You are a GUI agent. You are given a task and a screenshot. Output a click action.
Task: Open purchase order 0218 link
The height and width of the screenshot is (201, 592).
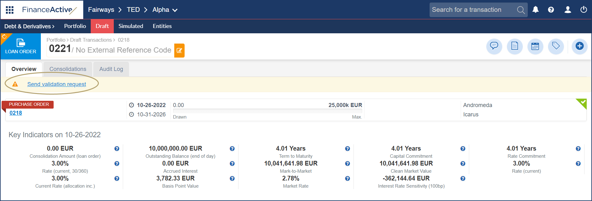click(x=16, y=113)
